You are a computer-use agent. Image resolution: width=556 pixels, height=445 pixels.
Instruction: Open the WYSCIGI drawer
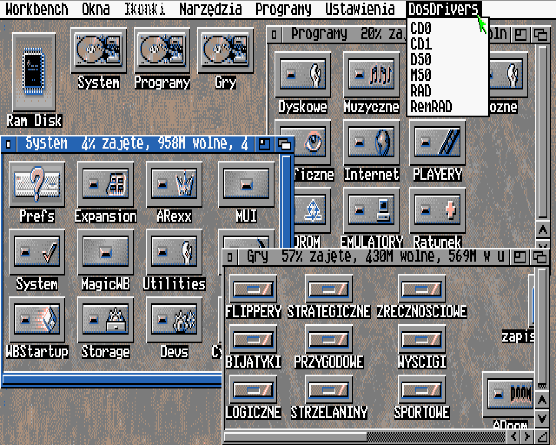tap(422, 339)
